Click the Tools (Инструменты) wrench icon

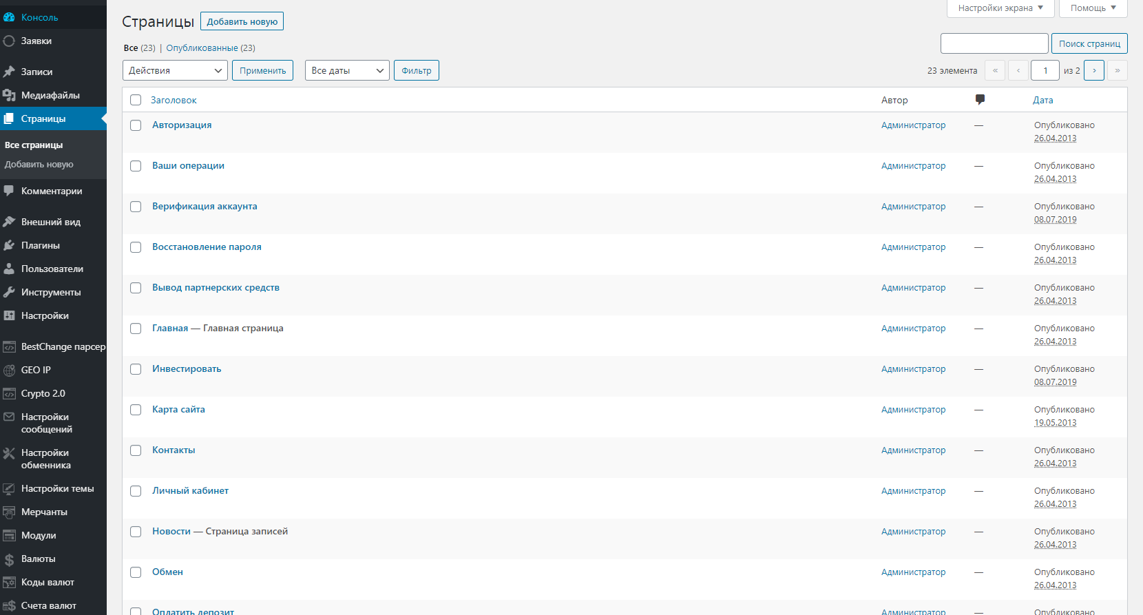click(x=9, y=292)
